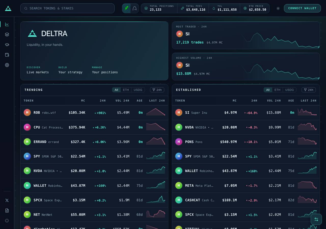Click the SI avatar in Highest Volume card
Viewport: 326px width, 229px height.
click(x=180, y=65)
